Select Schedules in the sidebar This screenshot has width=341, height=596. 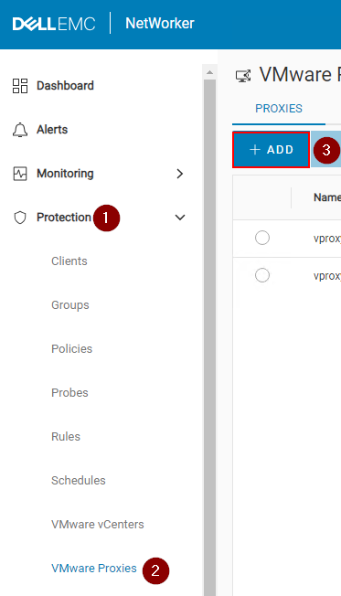click(79, 481)
